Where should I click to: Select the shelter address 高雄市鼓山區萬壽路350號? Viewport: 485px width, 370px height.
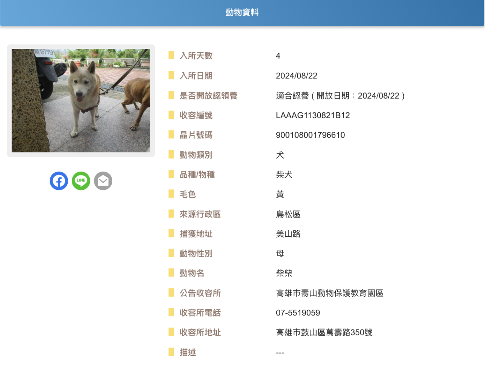pos(324,332)
